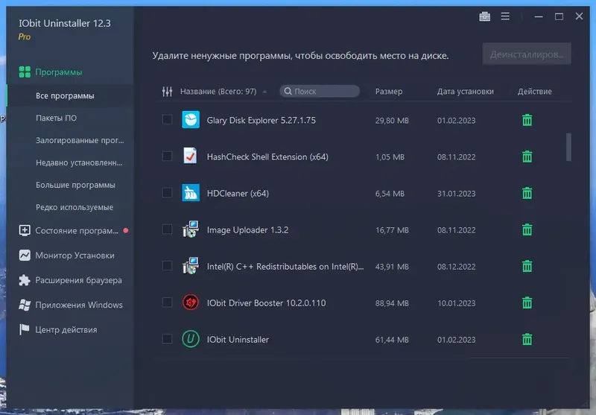Click trash icon in IObit Uninstaller row

pyautogui.click(x=527, y=339)
